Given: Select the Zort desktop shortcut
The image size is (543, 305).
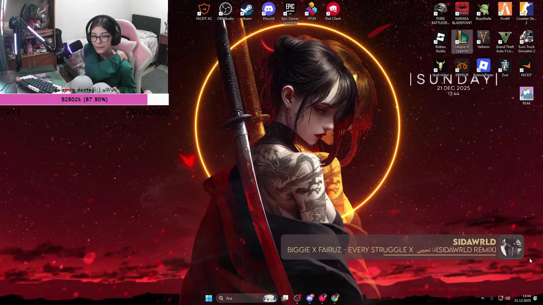Looking at the screenshot, I should click(505, 68).
